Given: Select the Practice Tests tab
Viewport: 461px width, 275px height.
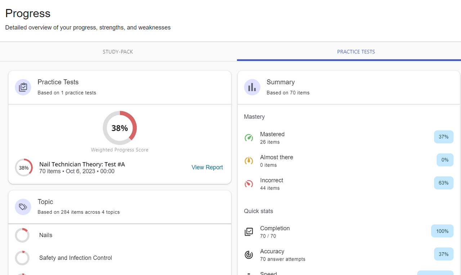Looking at the screenshot, I should point(356,52).
